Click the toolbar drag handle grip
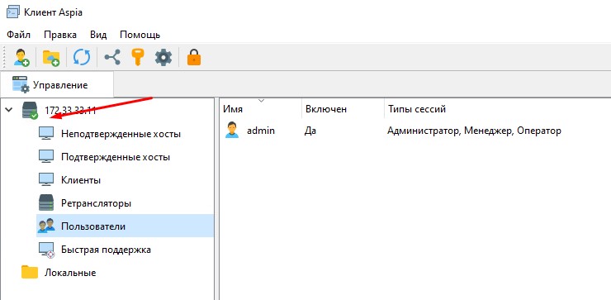 (x=4, y=58)
